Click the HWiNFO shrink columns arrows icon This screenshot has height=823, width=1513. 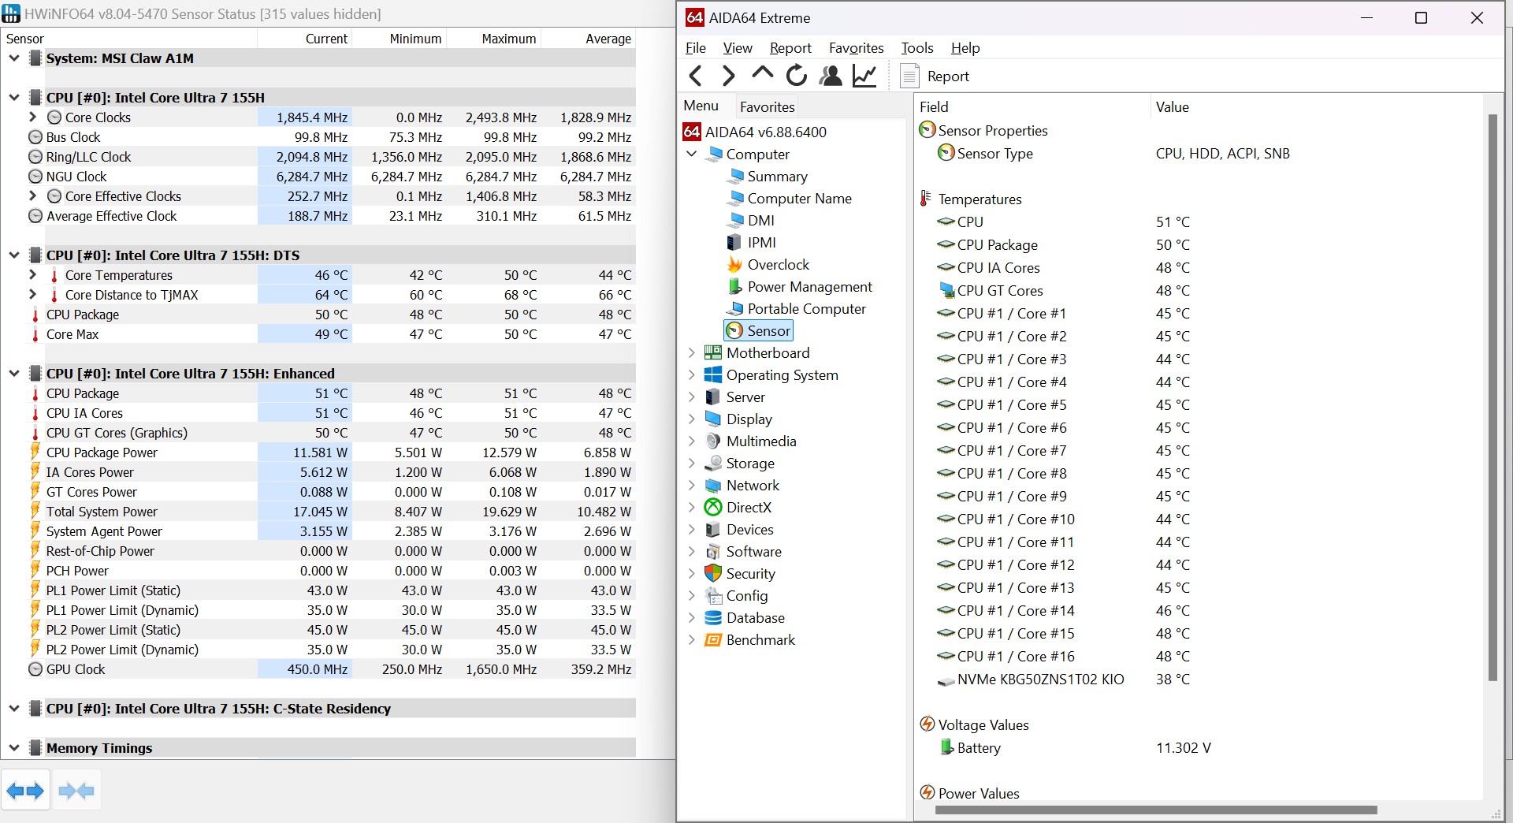pyautogui.click(x=76, y=791)
